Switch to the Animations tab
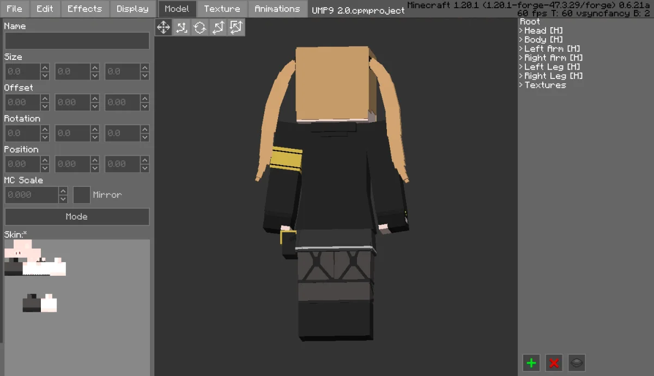 coord(277,9)
